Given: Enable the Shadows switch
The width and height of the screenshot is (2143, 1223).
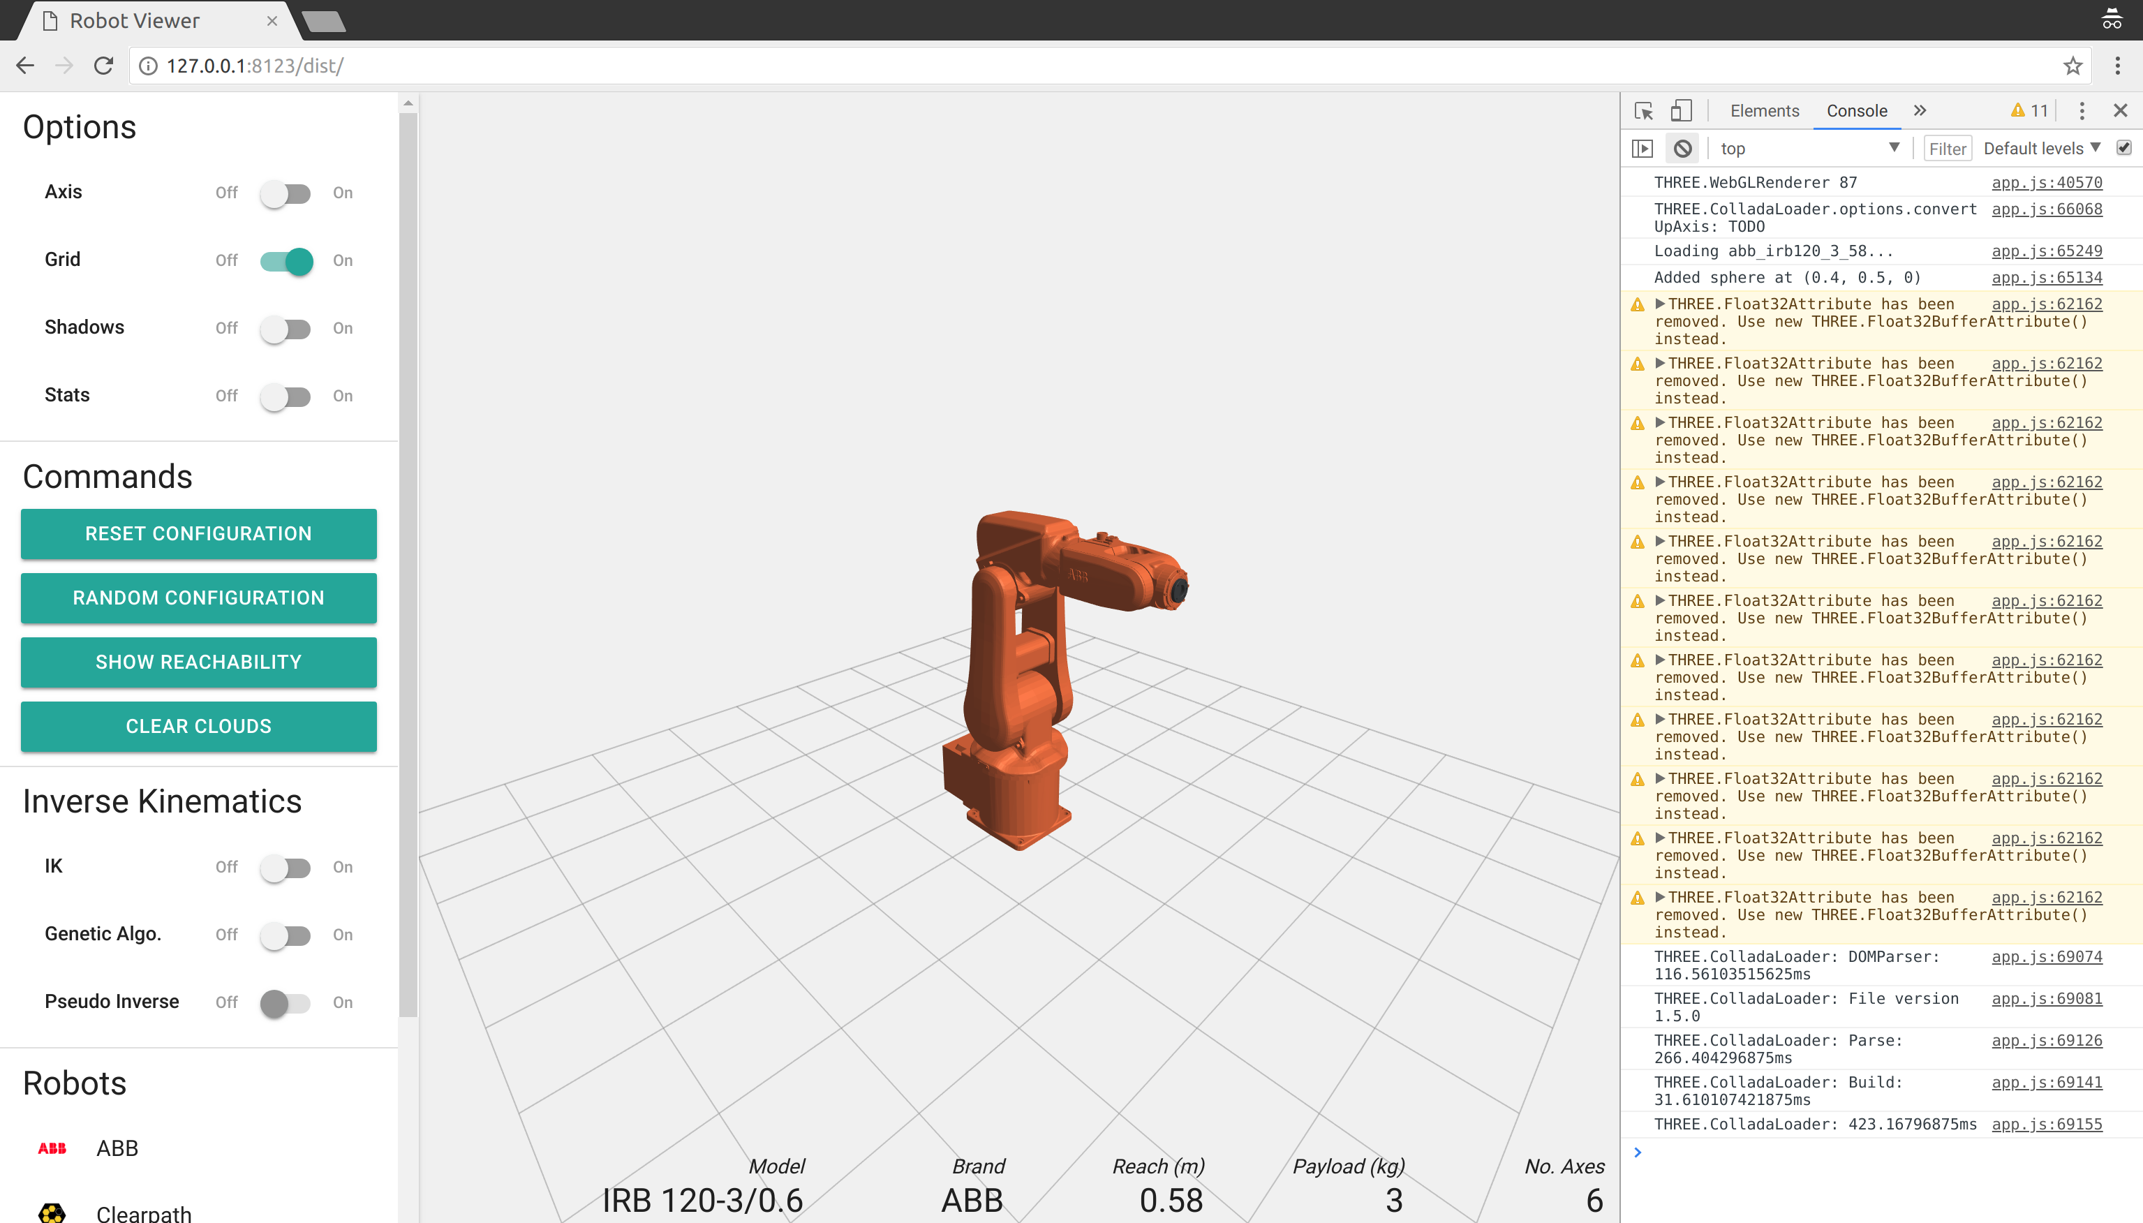Looking at the screenshot, I should pyautogui.click(x=286, y=328).
